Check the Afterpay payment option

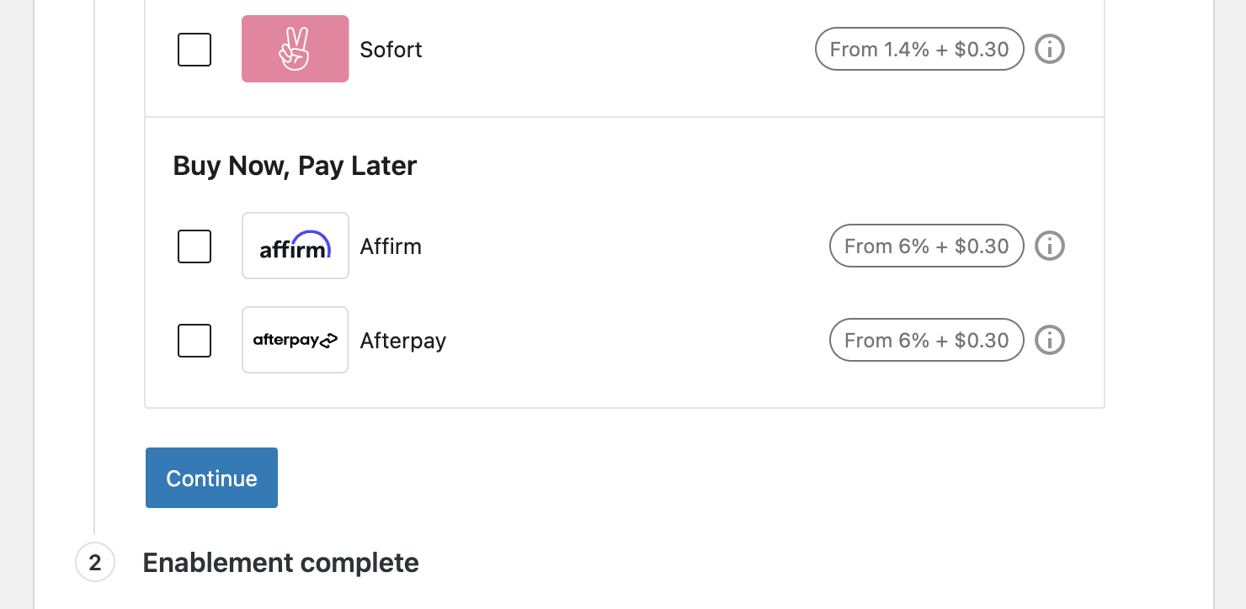click(194, 341)
